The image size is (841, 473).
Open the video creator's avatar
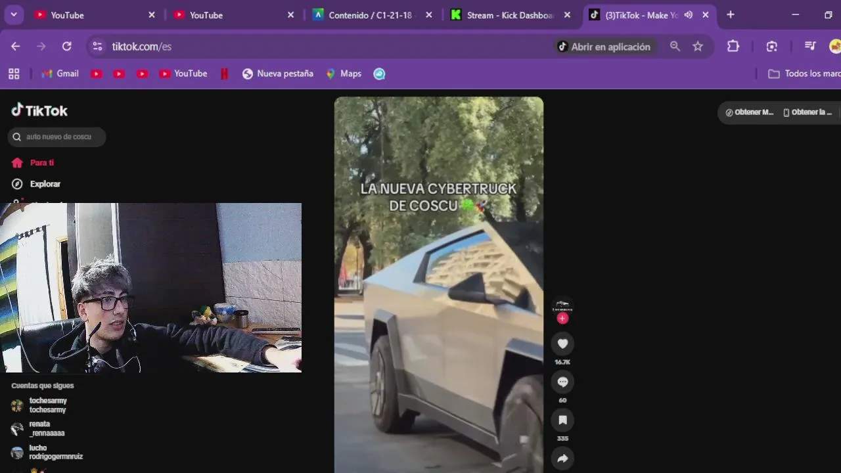tap(562, 305)
